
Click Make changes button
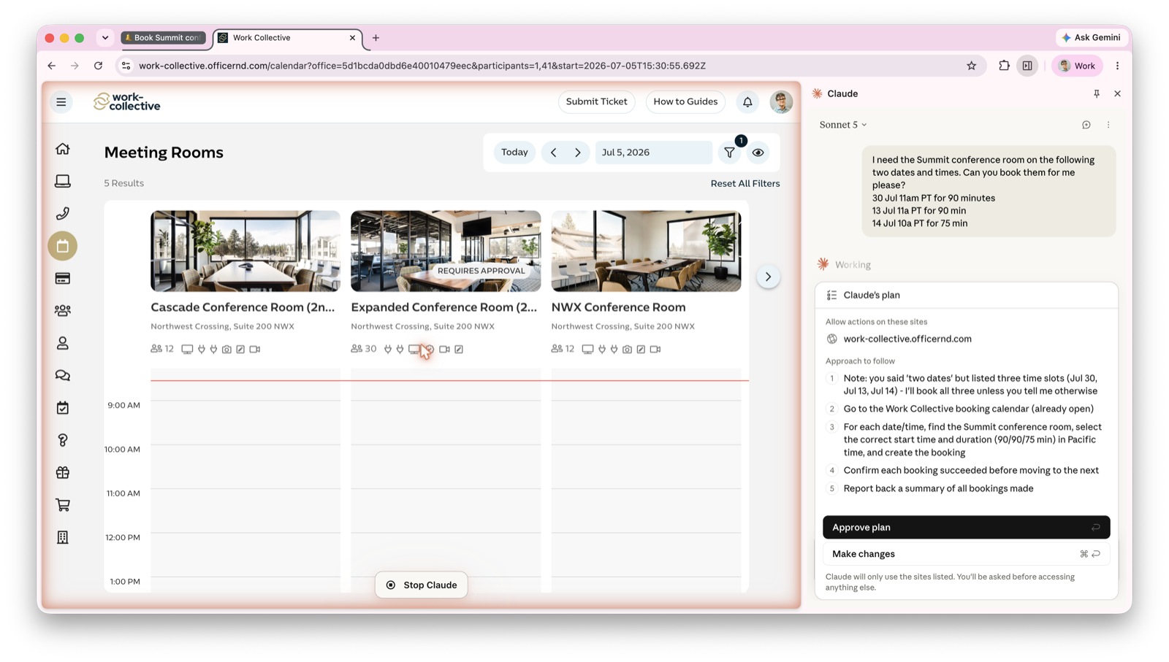pyautogui.click(x=966, y=554)
